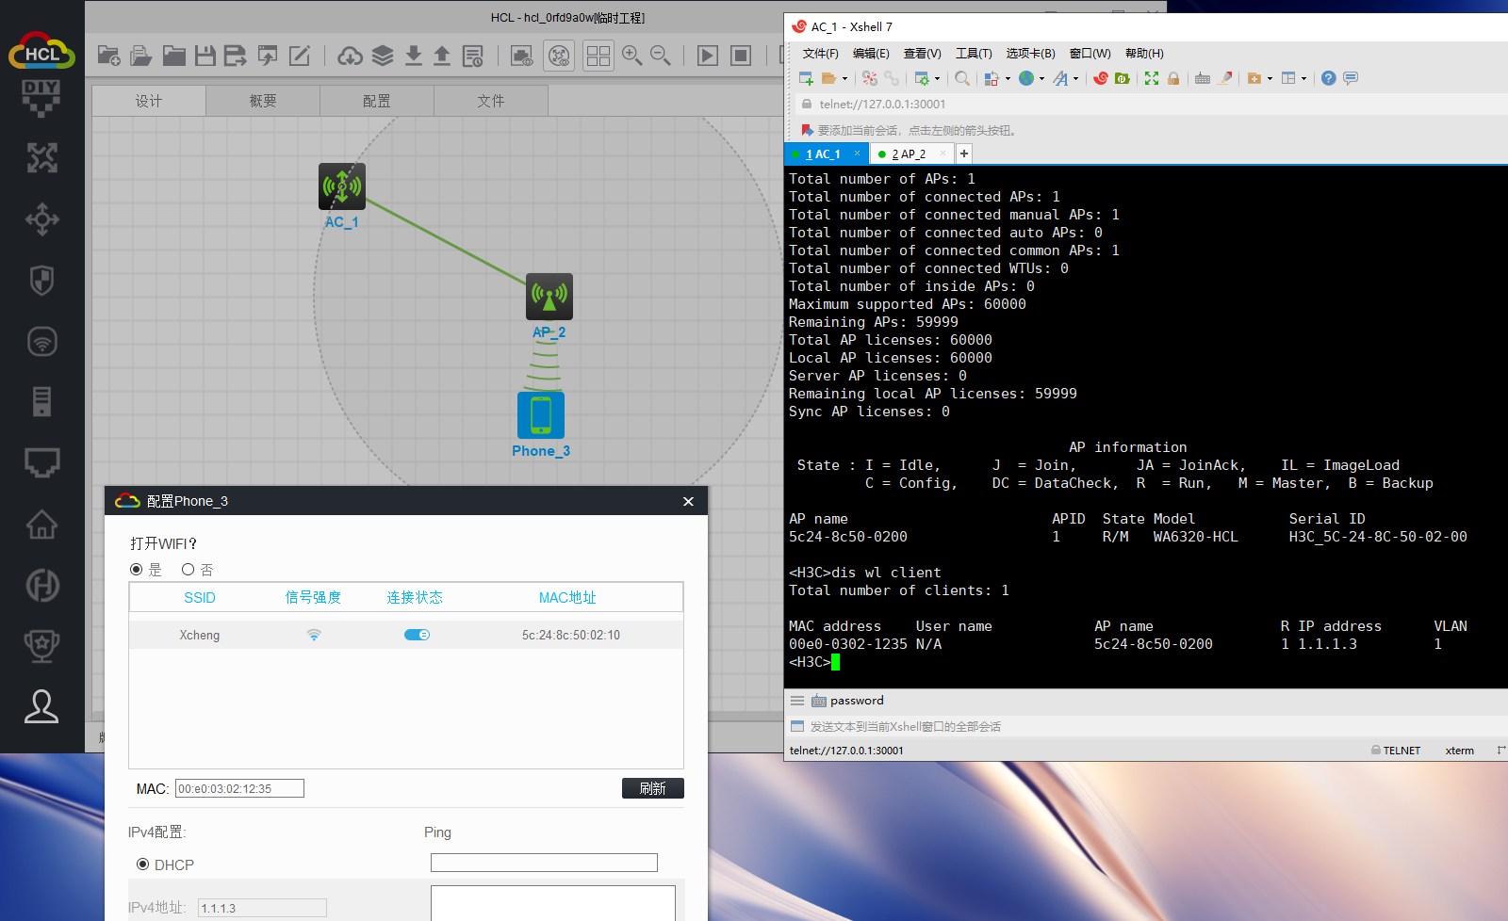Screen dimensions: 1508x921
Task: Click the Xshell lock screen icon
Action: pyautogui.click(x=1173, y=79)
